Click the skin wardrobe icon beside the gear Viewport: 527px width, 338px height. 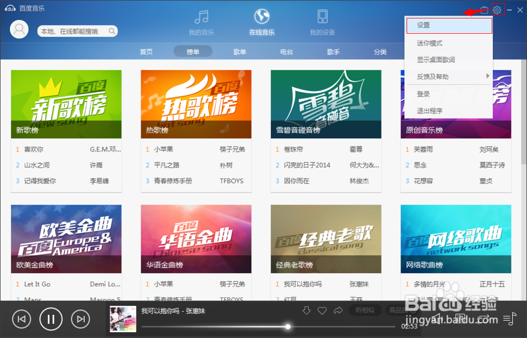coord(484,9)
